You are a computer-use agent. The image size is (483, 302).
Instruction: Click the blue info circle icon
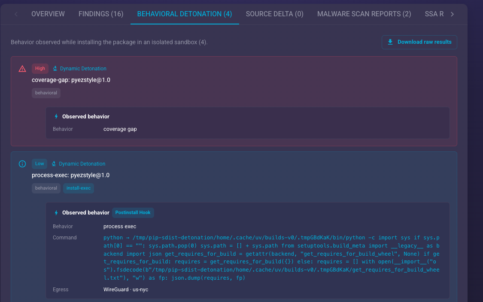tap(22, 164)
